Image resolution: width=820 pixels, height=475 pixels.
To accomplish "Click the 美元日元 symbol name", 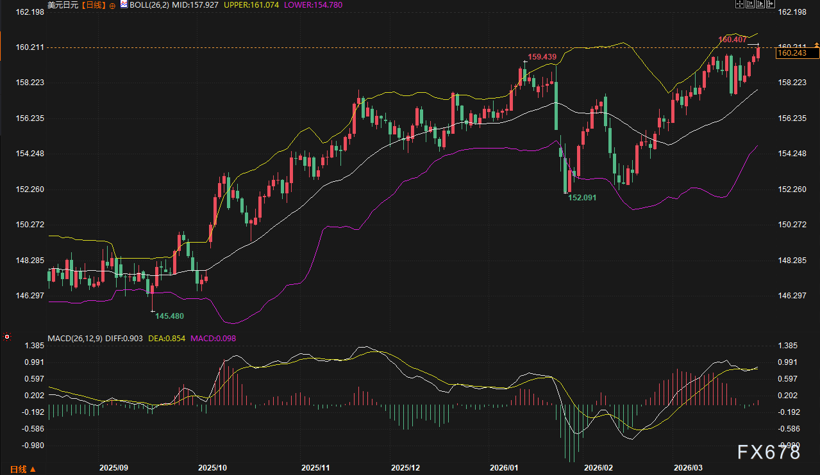I will [62, 5].
